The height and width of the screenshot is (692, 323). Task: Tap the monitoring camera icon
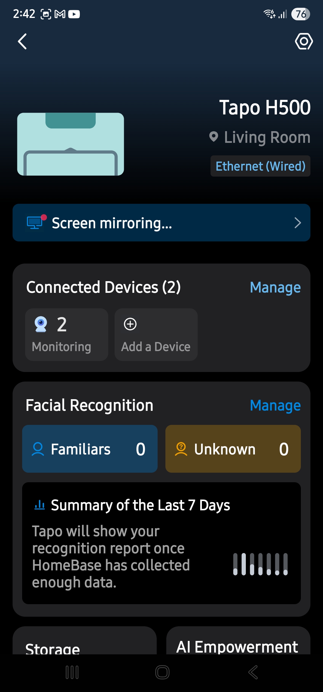point(41,324)
